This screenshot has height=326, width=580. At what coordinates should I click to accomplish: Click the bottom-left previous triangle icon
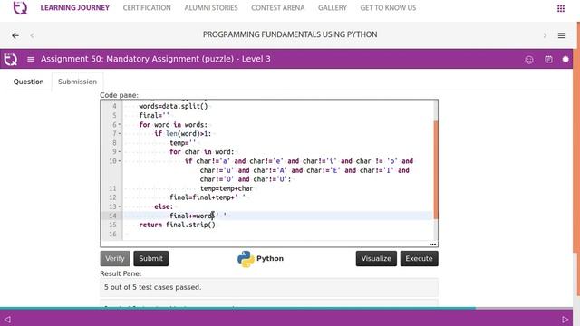7,319
